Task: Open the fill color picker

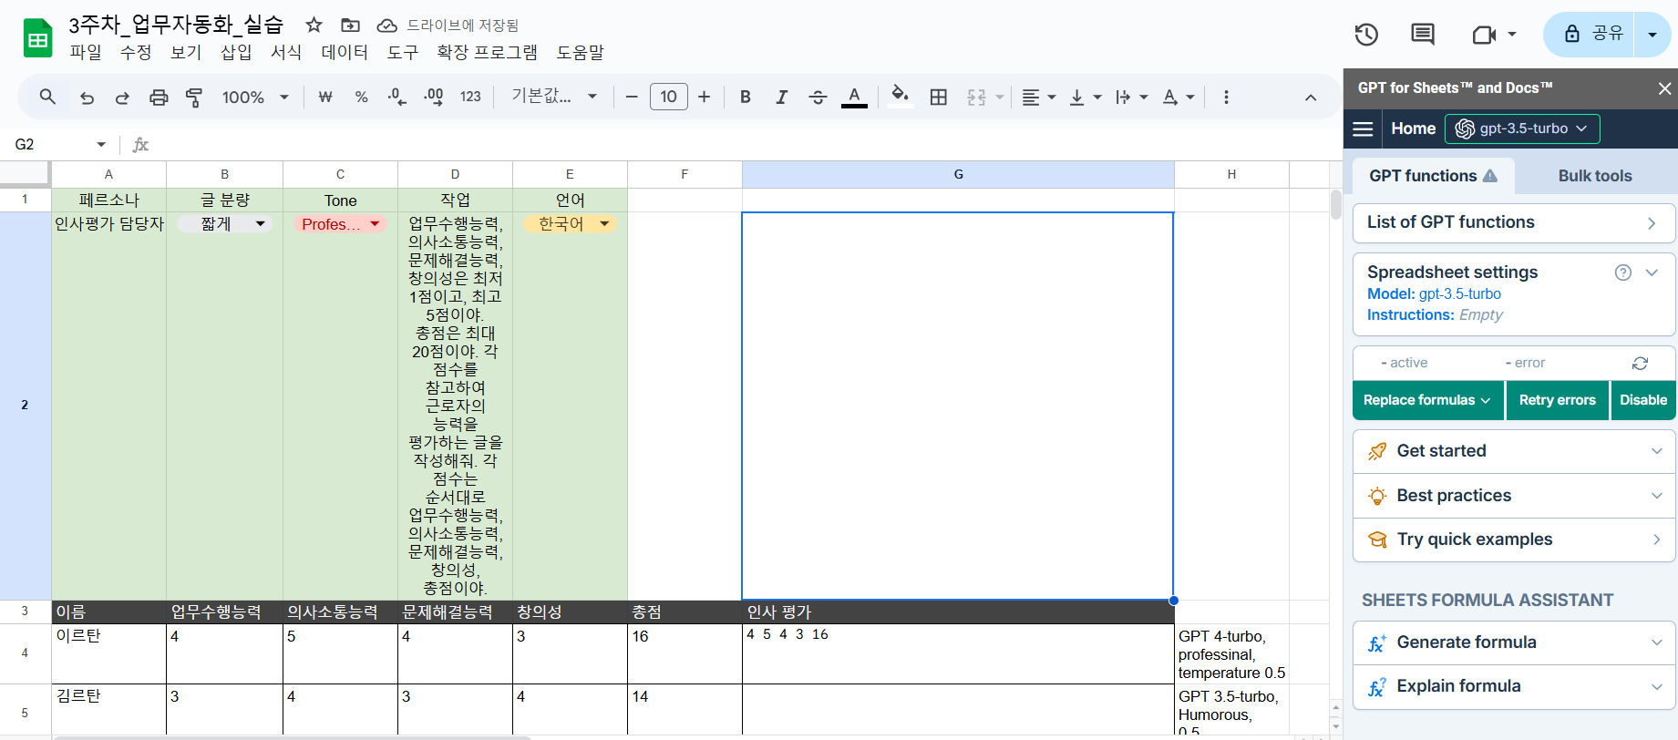Action: (x=901, y=96)
